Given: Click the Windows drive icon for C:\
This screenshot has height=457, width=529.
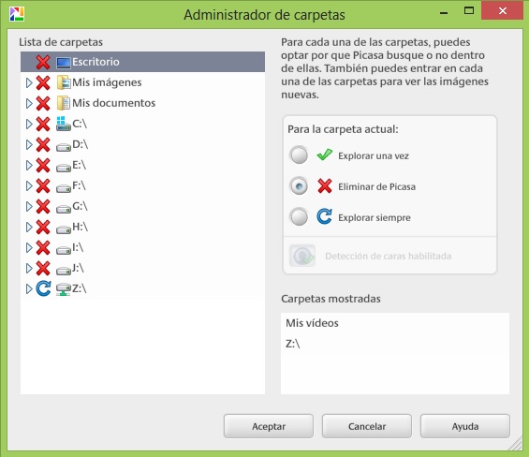Looking at the screenshot, I should click(63, 124).
